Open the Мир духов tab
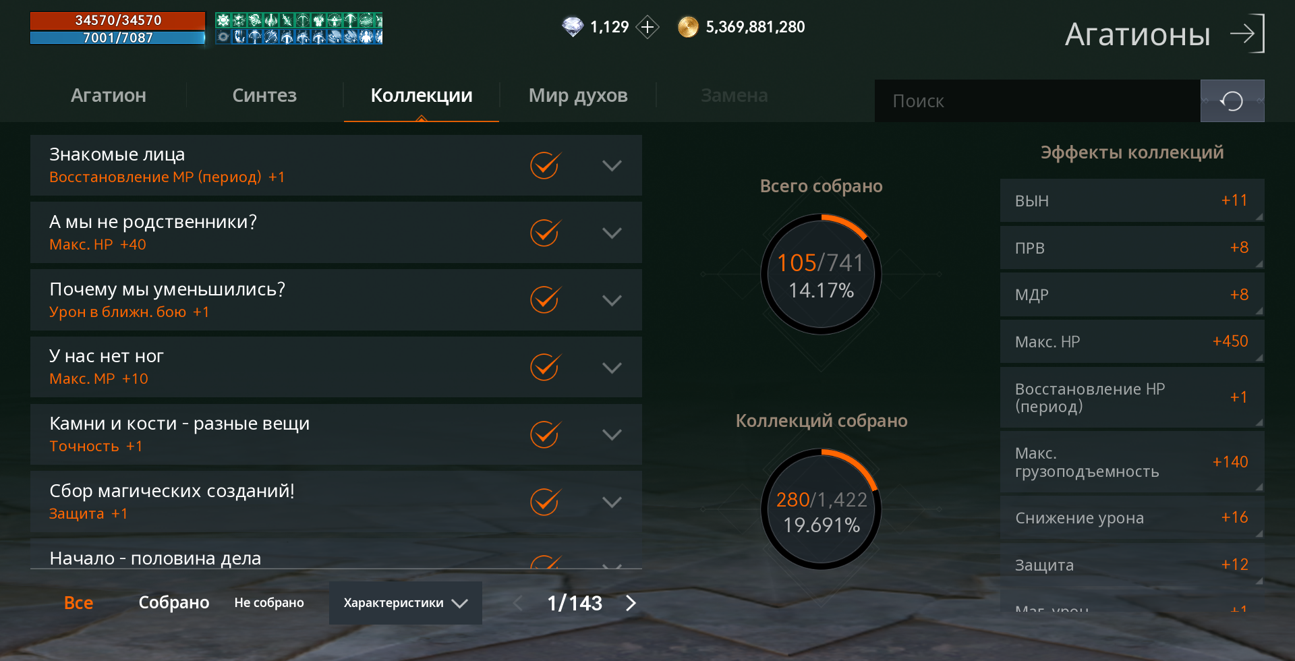 [578, 95]
